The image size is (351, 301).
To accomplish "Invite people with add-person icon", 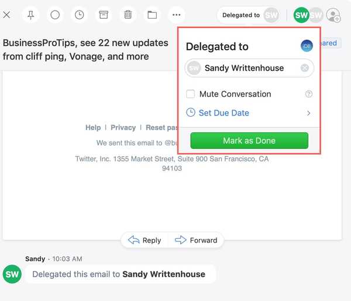I will pos(333,15).
